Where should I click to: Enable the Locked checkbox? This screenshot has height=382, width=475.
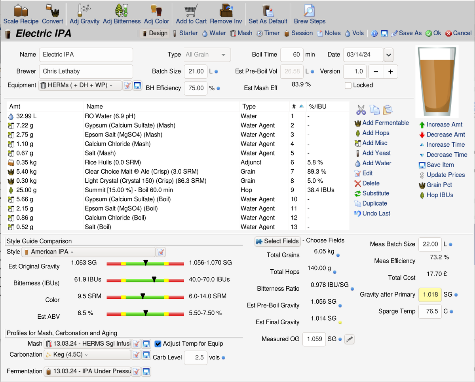click(348, 85)
